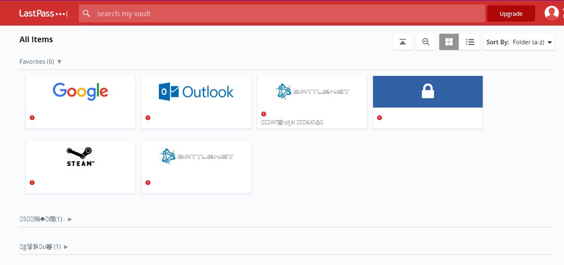
Task: Click the LastPass logo
Action: [x=43, y=14]
